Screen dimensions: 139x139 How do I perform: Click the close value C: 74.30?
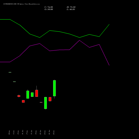[49, 7]
